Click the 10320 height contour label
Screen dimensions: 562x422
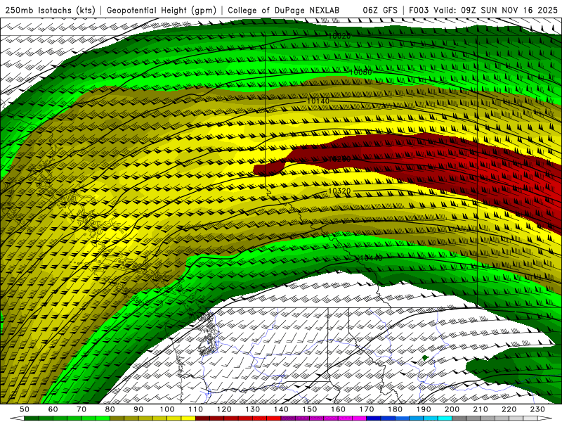[339, 191]
